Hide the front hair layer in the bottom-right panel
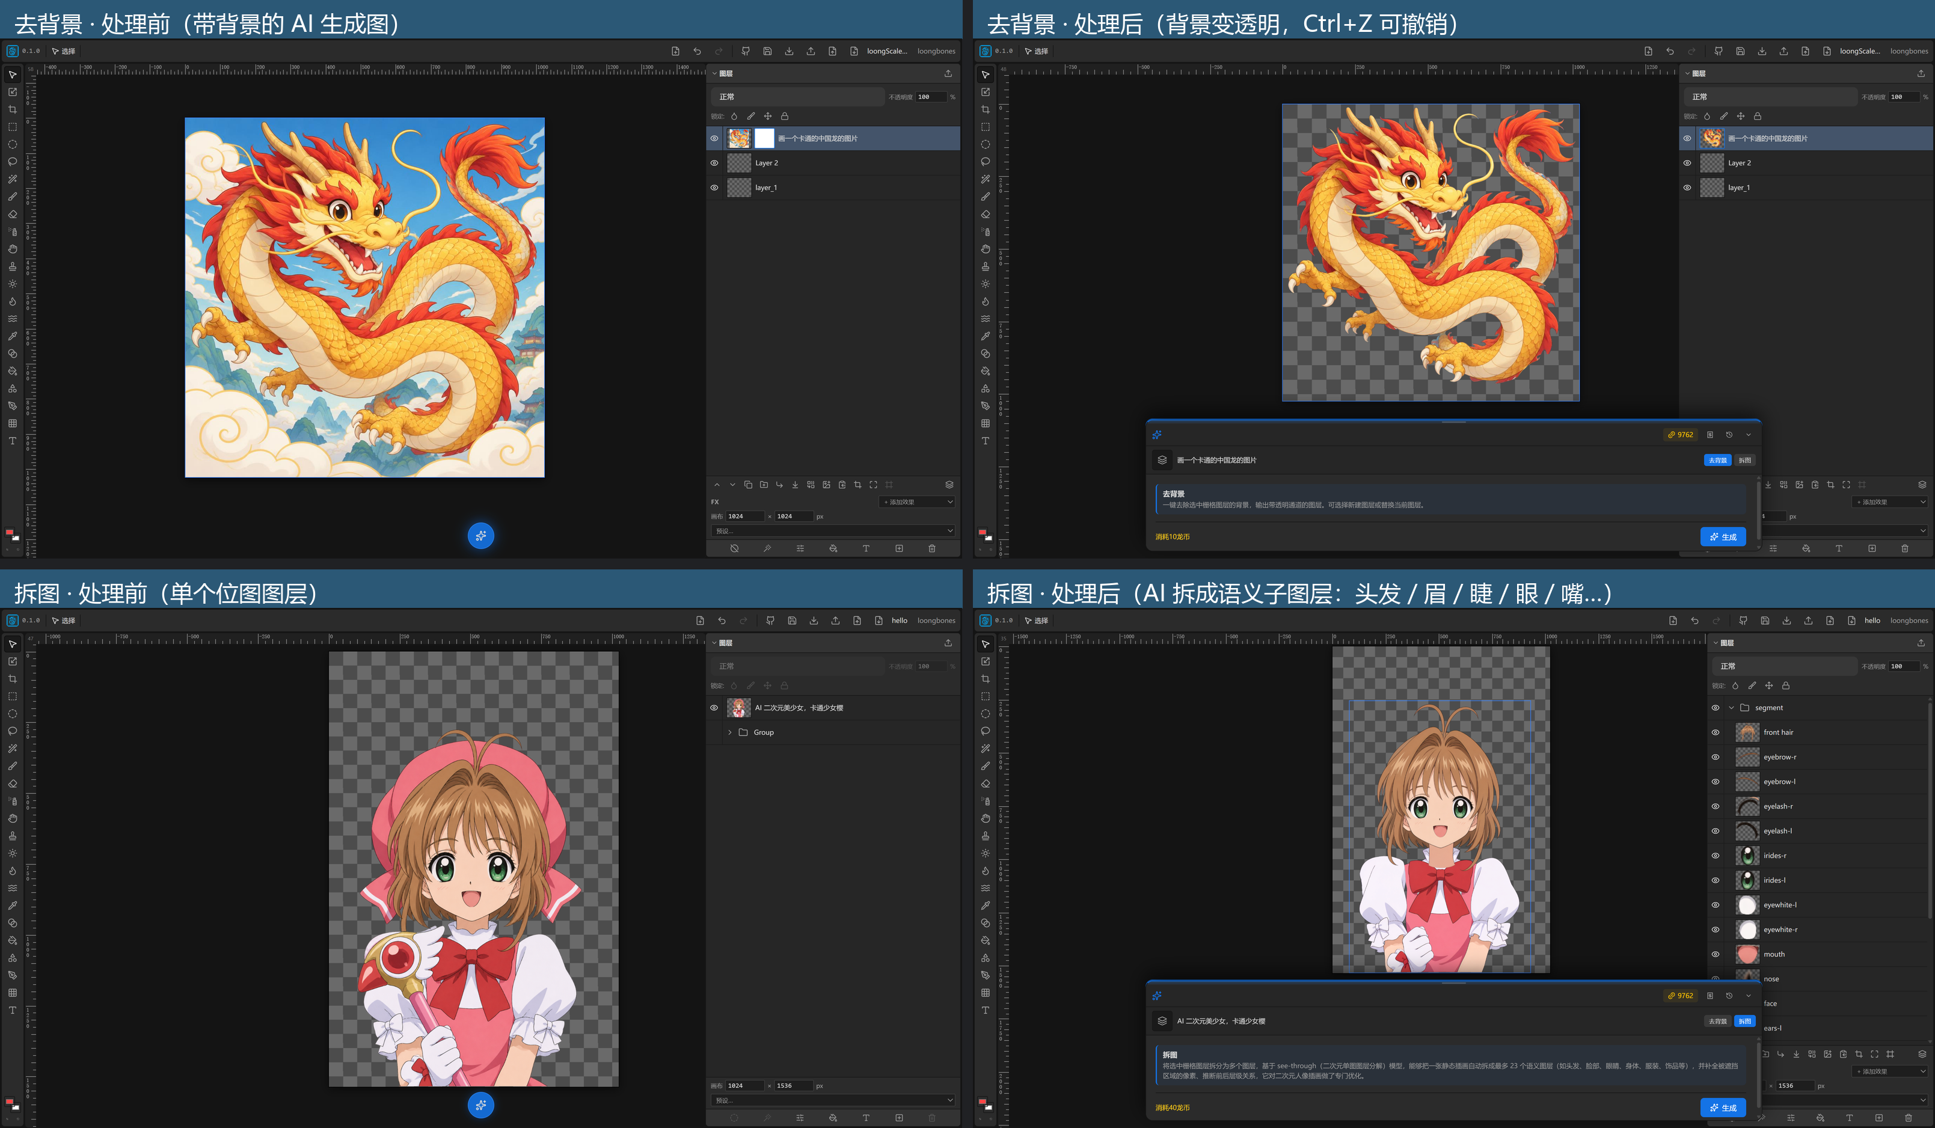The height and width of the screenshot is (1128, 1935). 1716,732
